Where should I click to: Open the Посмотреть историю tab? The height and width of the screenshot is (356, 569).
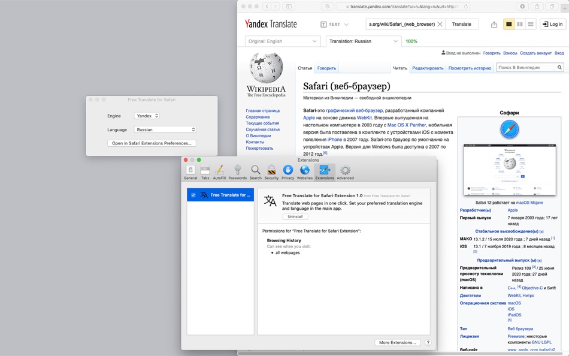[x=470, y=68]
